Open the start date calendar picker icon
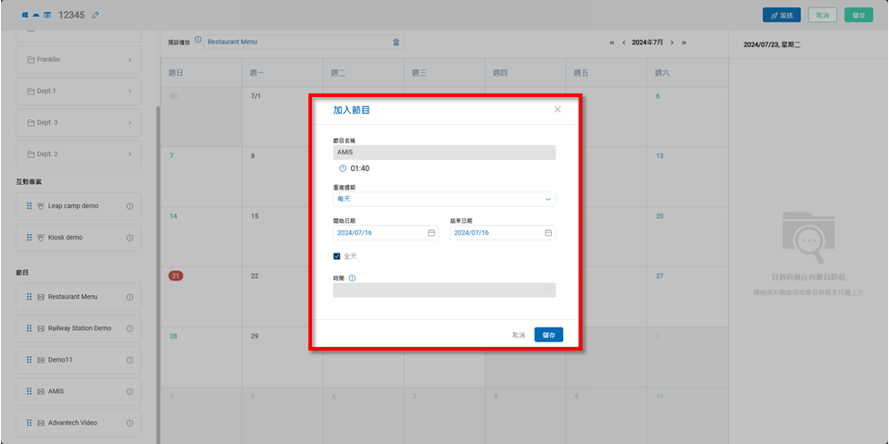The image size is (889, 444). pyautogui.click(x=431, y=233)
